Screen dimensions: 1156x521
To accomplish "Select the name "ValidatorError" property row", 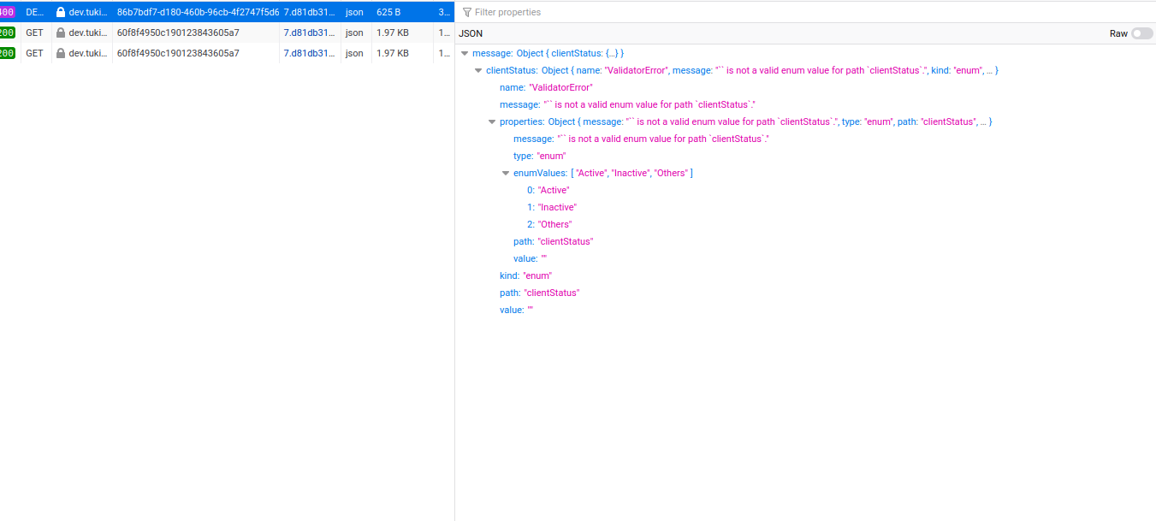I will click(x=546, y=87).
